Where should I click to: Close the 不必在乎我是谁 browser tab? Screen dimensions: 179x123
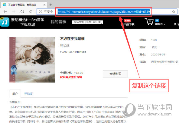(x=44, y=5)
